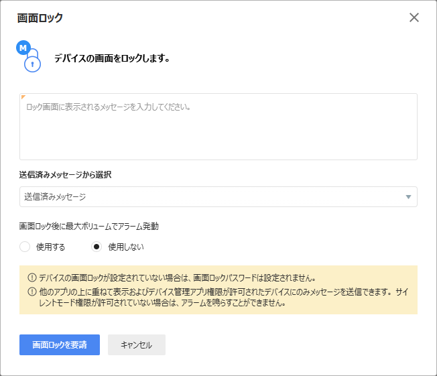Image resolution: width=437 pixels, height=376 pixels.
Task: Click the 使用しない label text
Action: [x=126, y=247]
